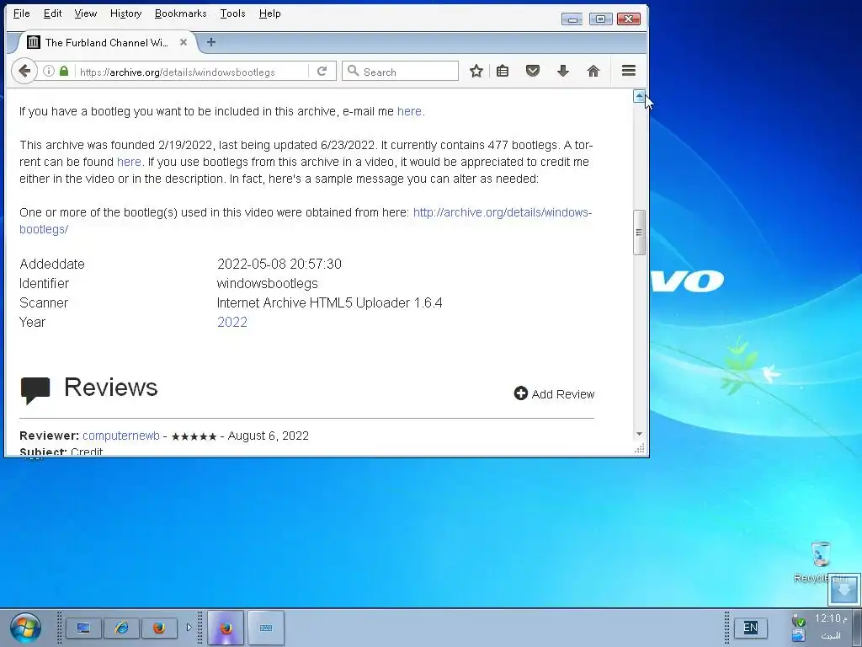
Task: Open the on-screen keyboard taskbar button
Action: [x=266, y=628]
